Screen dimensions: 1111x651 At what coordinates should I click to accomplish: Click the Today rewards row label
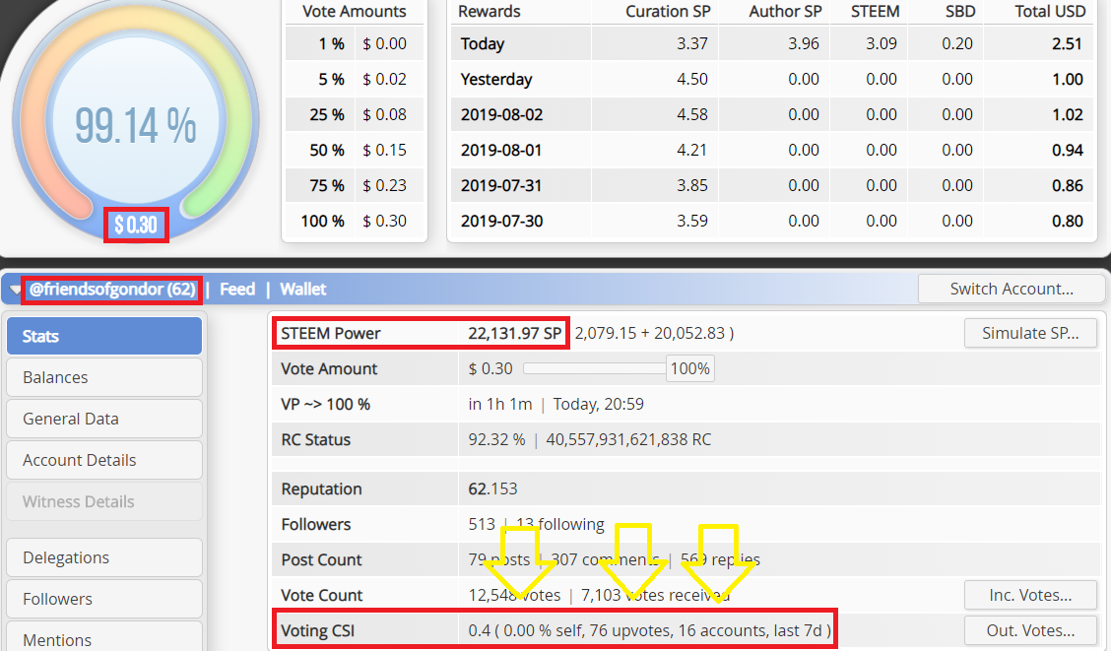click(x=483, y=44)
